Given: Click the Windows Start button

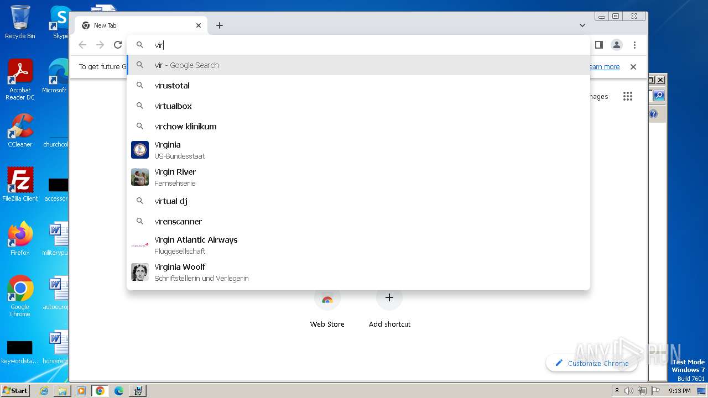Looking at the screenshot, I should click(x=15, y=390).
